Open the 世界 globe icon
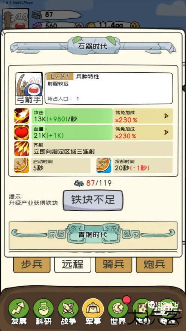The height and width of the screenshot is (331, 186). [x=118, y=309]
